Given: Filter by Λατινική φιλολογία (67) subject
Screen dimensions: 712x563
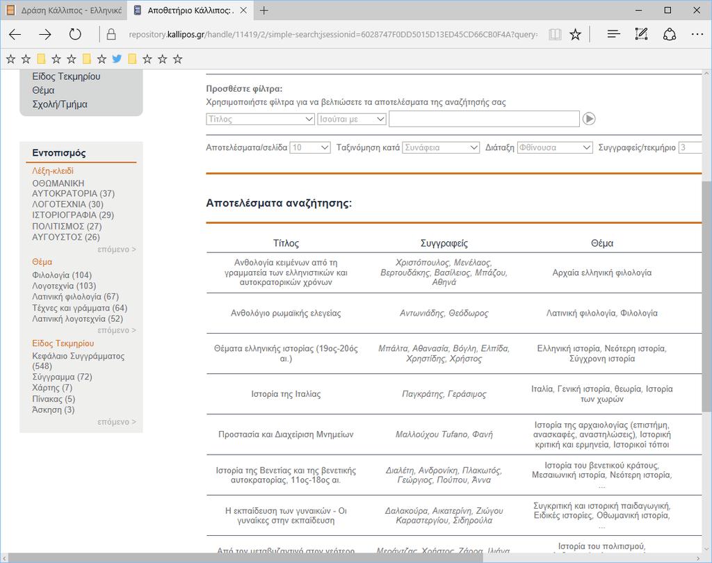Looking at the screenshot, I should 75,297.
